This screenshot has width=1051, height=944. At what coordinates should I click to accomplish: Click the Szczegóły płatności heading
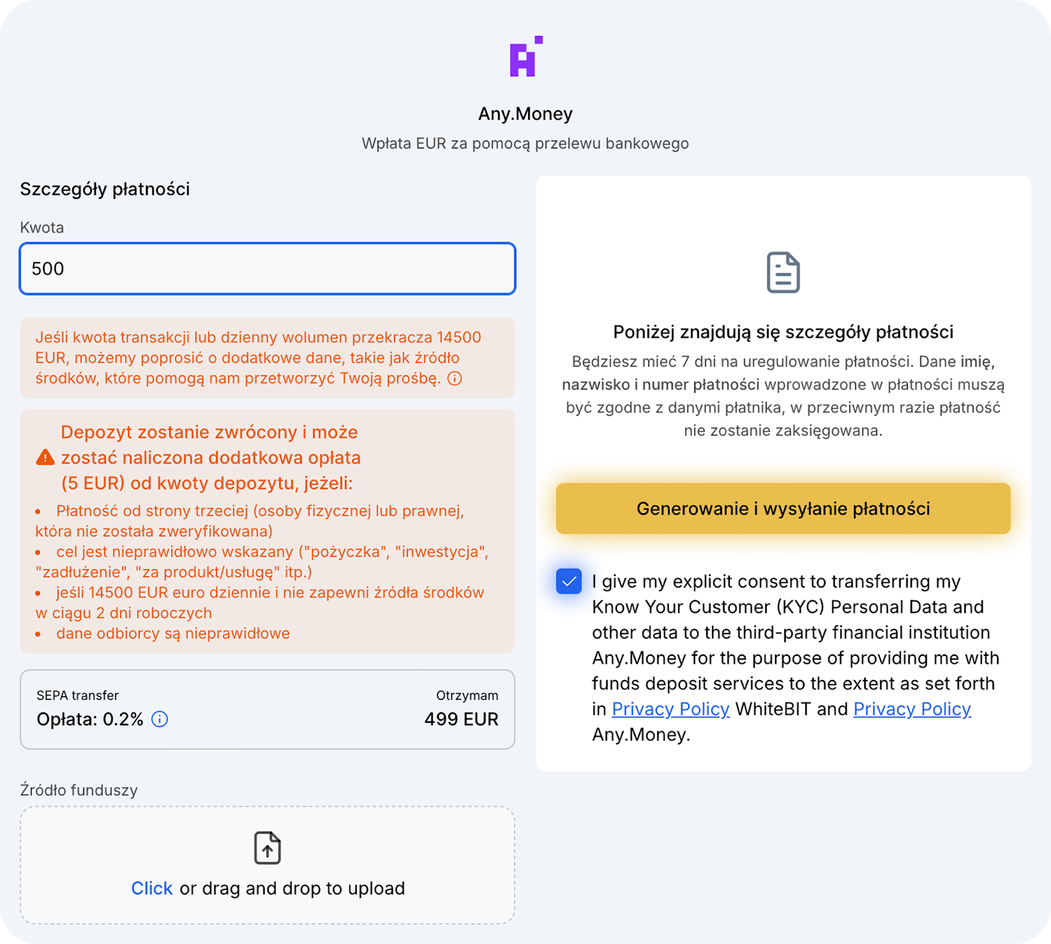[x=105, y=189]
